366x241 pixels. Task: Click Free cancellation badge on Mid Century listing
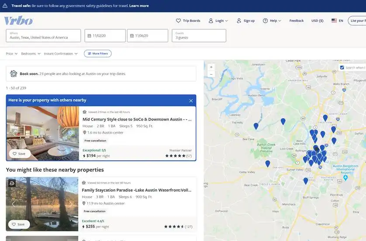(95, 141)
